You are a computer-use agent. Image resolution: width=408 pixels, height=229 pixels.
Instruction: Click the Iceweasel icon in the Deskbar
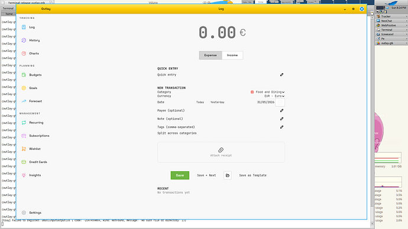point(378,34)
